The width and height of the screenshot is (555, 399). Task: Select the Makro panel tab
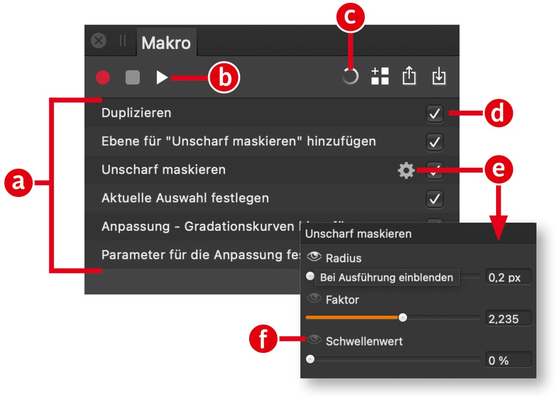pyautogui.click(x=166, y=43)
